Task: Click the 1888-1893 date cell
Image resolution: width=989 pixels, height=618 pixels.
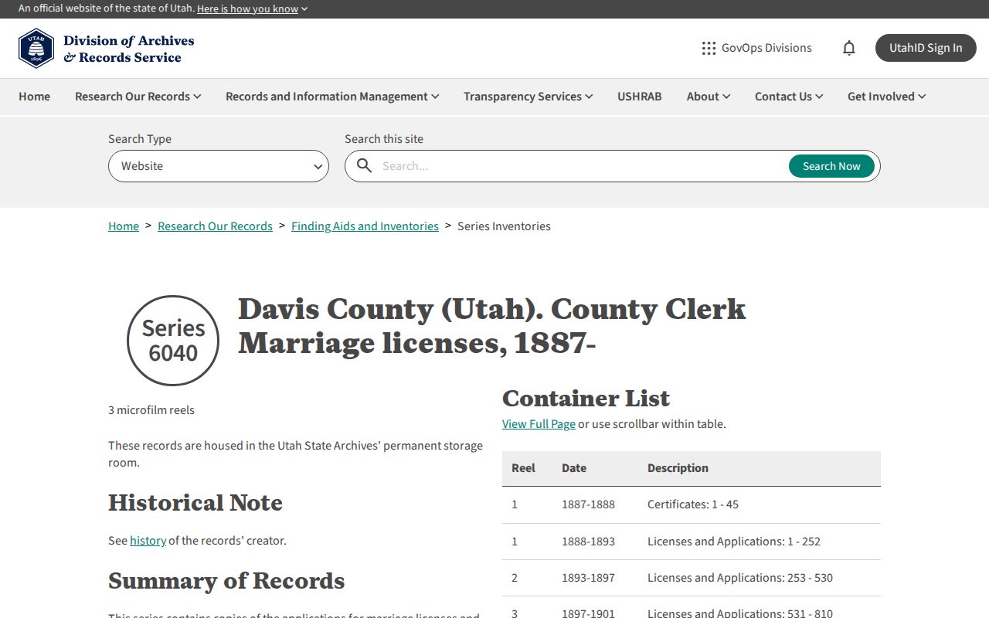Action: tap(588, 542)
